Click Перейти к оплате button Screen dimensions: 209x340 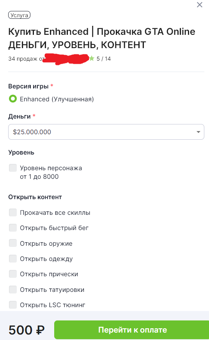[132, 330]
